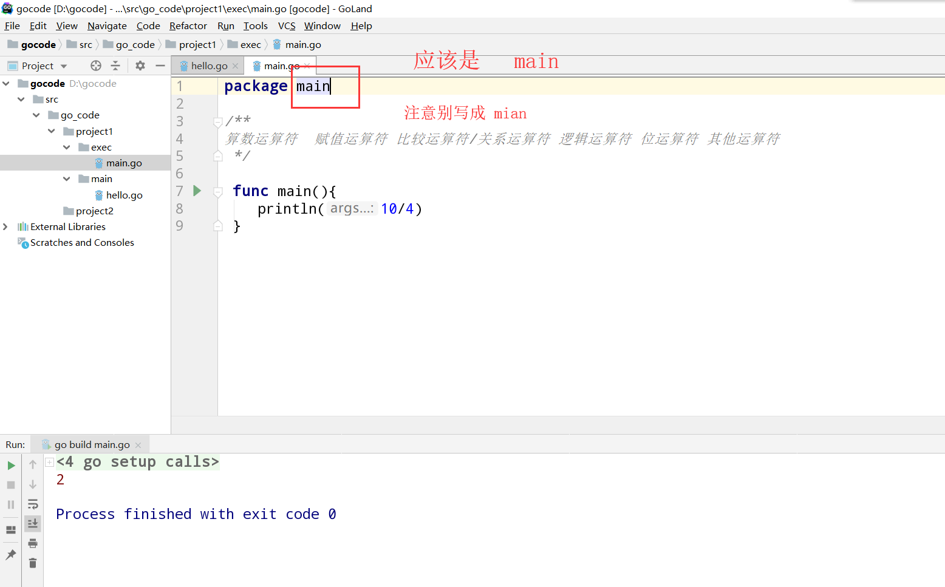Open the View menu
The height and width of the screenshot is (587, 945).
(x=67, y=25)
